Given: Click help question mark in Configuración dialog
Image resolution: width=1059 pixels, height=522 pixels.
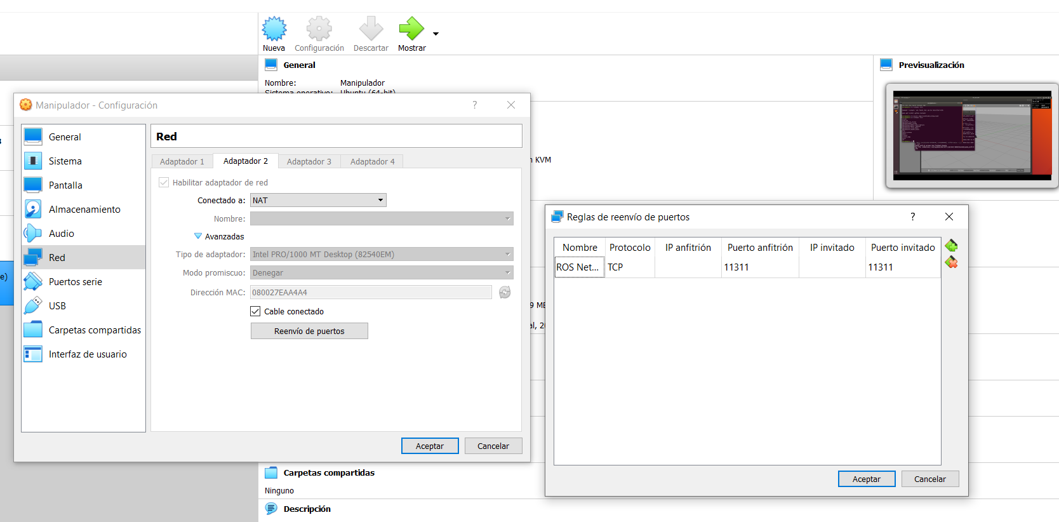Looking at the screenshot, I should click(x=474, y=105).
